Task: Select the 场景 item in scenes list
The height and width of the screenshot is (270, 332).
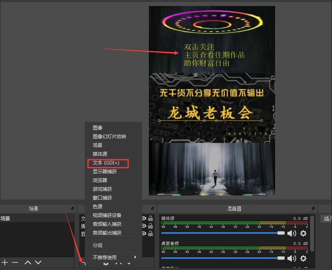Action: point(37,218)
